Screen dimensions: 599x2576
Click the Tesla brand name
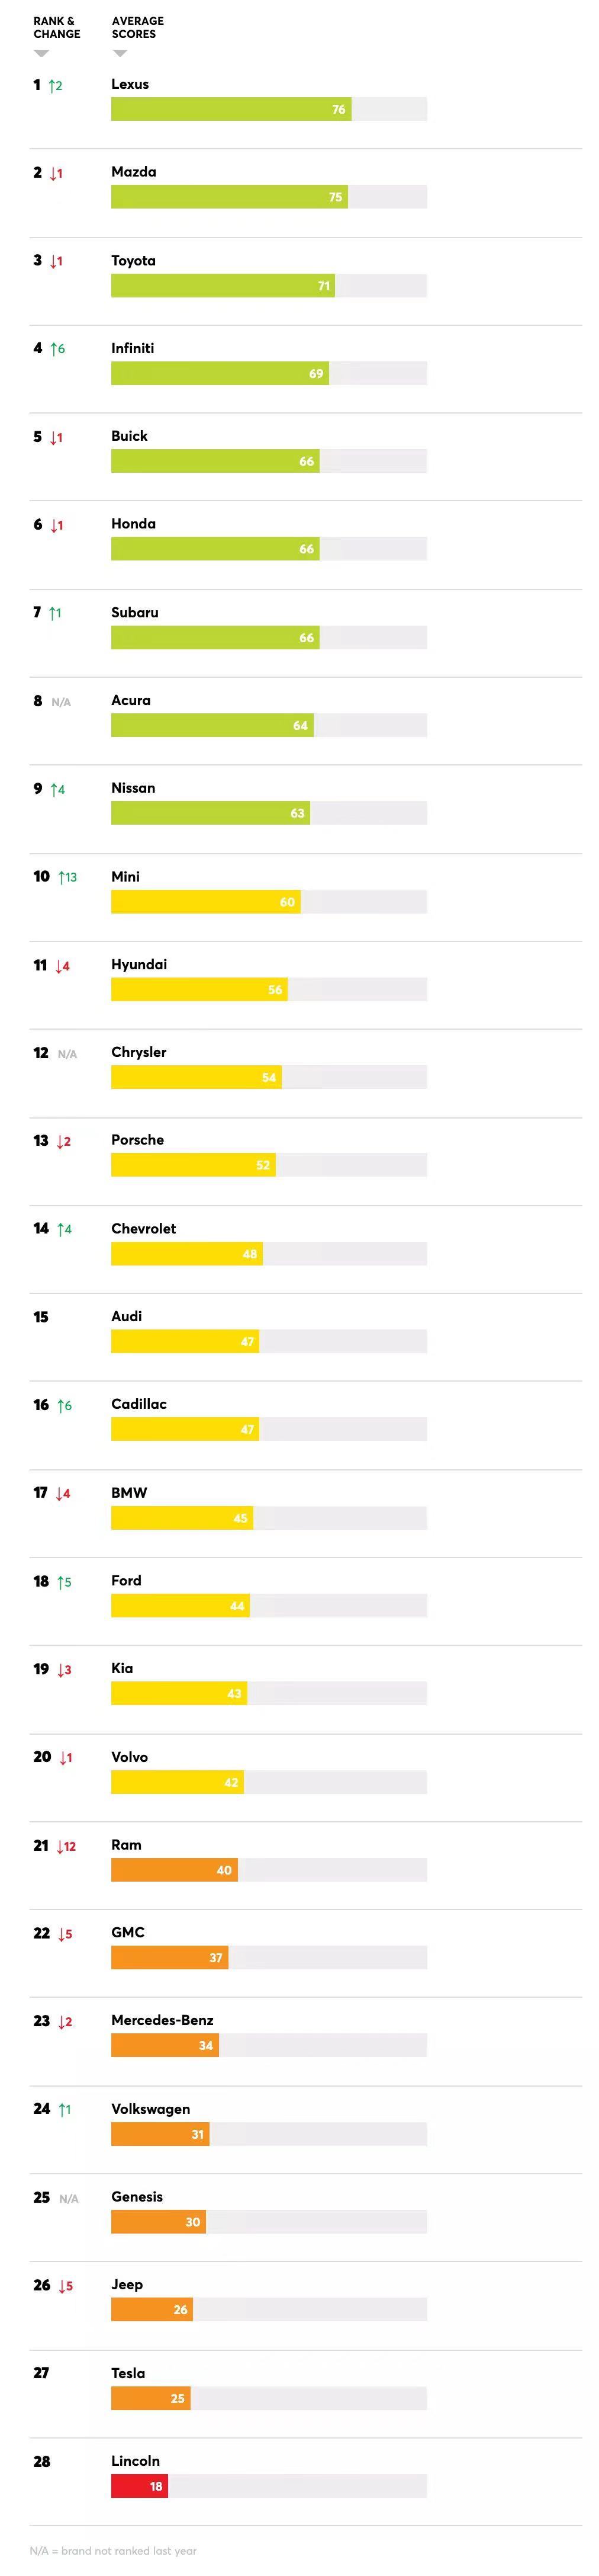128,2373
